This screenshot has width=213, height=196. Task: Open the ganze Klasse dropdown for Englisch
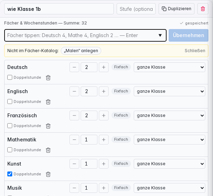169,91
